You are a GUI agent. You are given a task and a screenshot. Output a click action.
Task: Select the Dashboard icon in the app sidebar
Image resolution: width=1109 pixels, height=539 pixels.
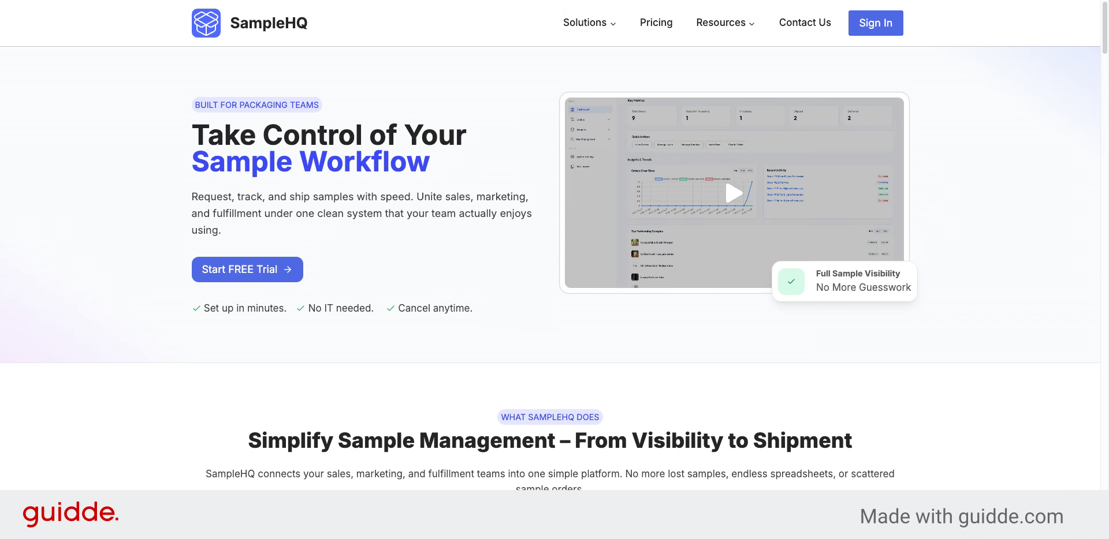click(x=572, y=110)
